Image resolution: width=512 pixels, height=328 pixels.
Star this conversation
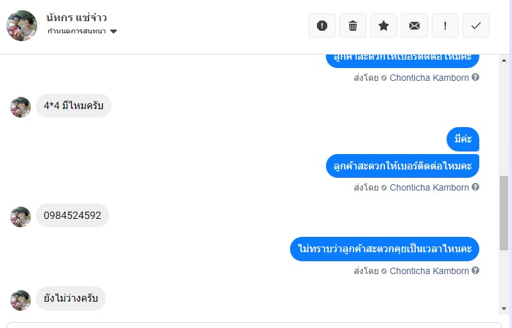coord(384,26)
